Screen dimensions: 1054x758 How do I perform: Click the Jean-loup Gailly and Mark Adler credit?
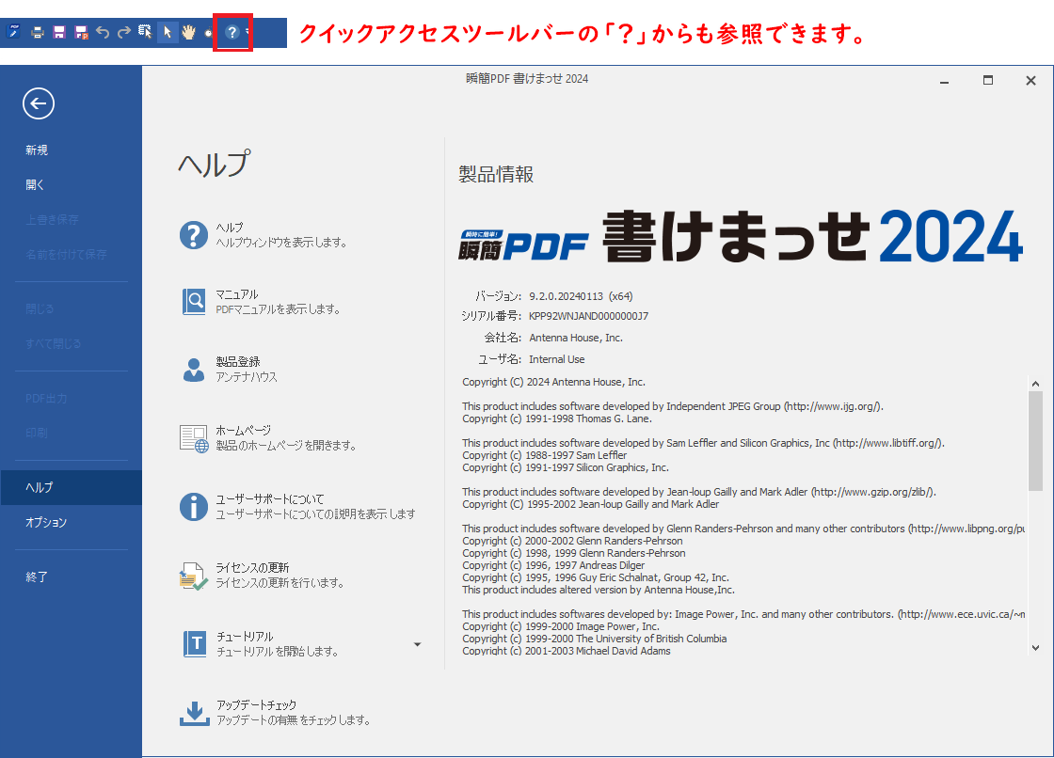pyautogui.click(x=699, y=492)
